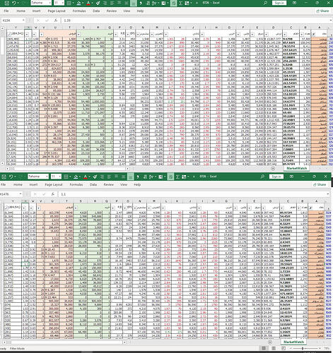This screenshot has height=353, width=333.
Task: Open Data tab in bottom window
Action: (x=93, y=185)
